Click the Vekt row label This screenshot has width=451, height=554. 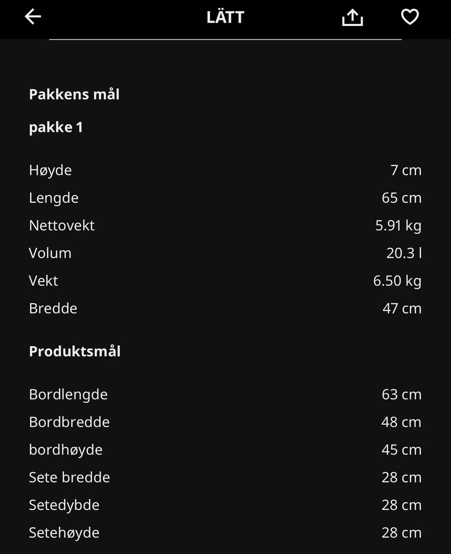[44, 281]
